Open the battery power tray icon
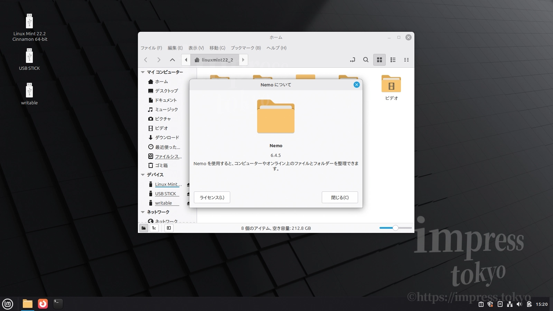The image size is (553, 311). 529,304
